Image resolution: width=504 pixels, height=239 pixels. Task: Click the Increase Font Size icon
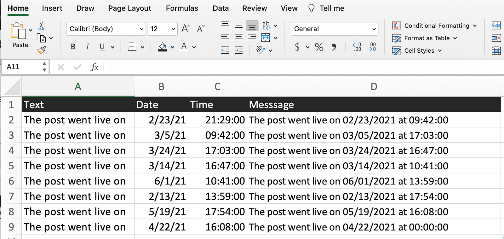click(x=186, y=29)
